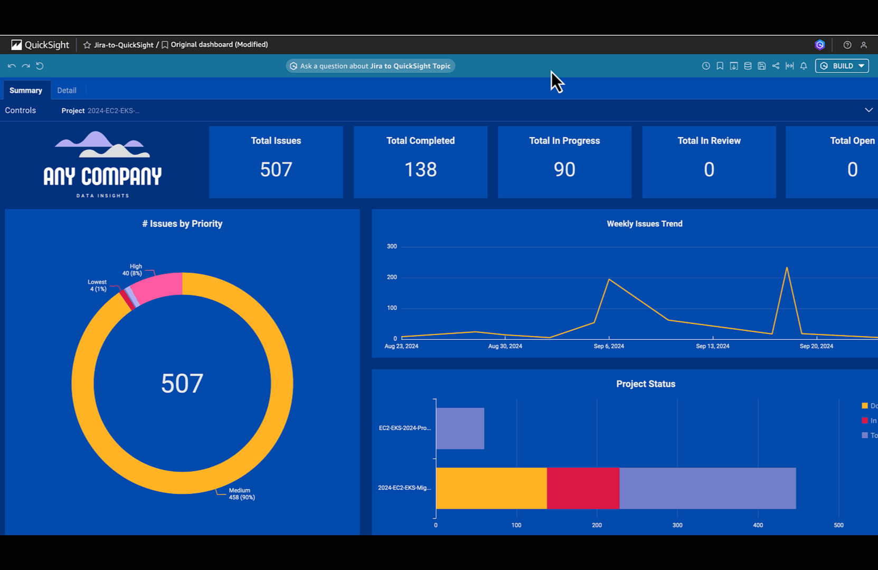Toggle fit-to-width view icon
Screen dimensions: 878x570
click(790, 66)
